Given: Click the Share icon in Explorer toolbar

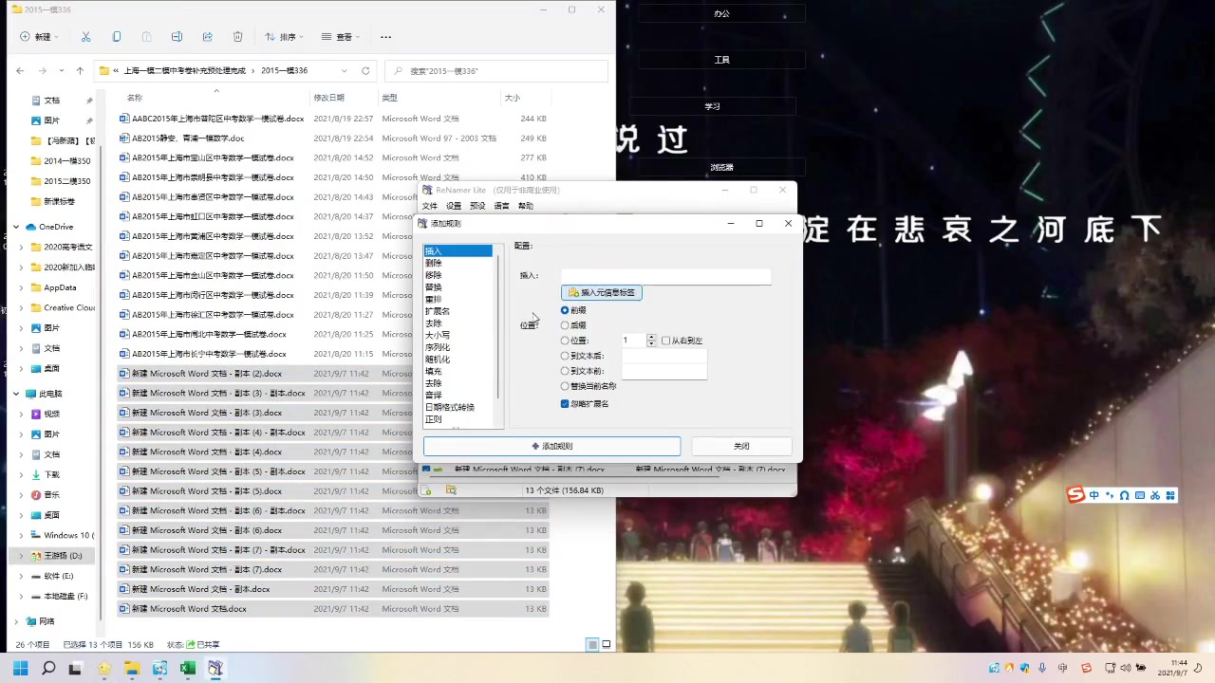Looking at the screenshot, I should [207, 36].
